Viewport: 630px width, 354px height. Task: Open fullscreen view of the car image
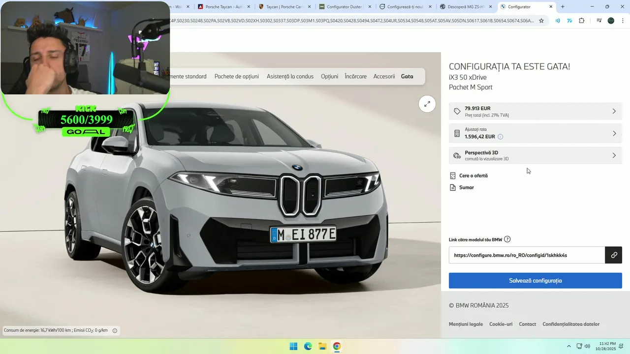click(427, 104)
